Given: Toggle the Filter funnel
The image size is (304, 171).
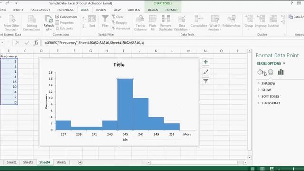Looking at the screenshot, I should tap(105, 21).
